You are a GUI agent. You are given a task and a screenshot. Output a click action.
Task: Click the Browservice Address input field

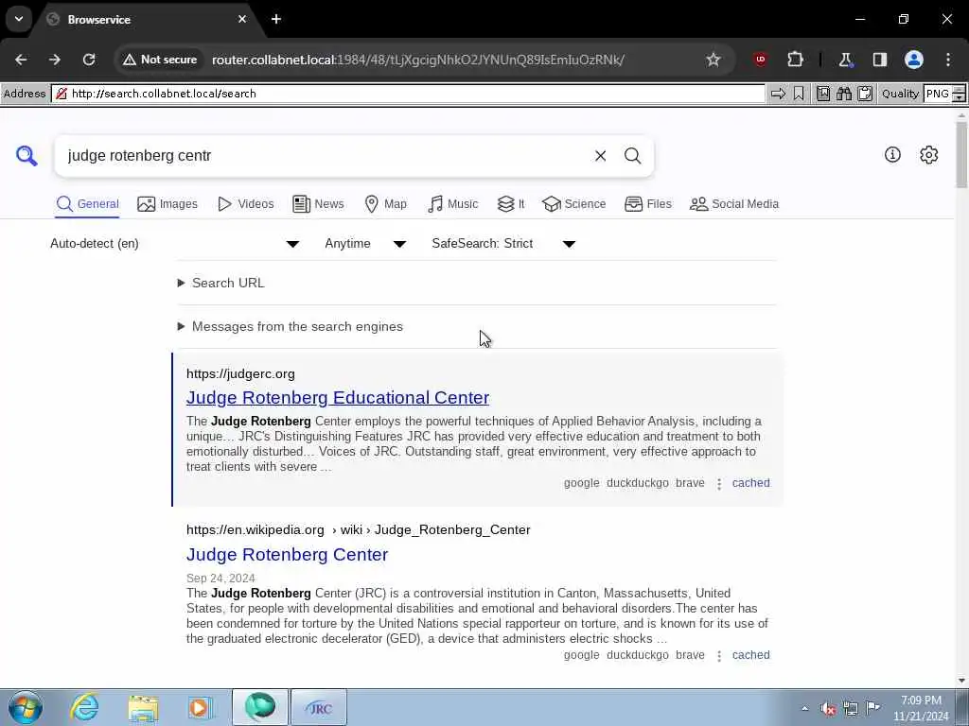point(408,94)
